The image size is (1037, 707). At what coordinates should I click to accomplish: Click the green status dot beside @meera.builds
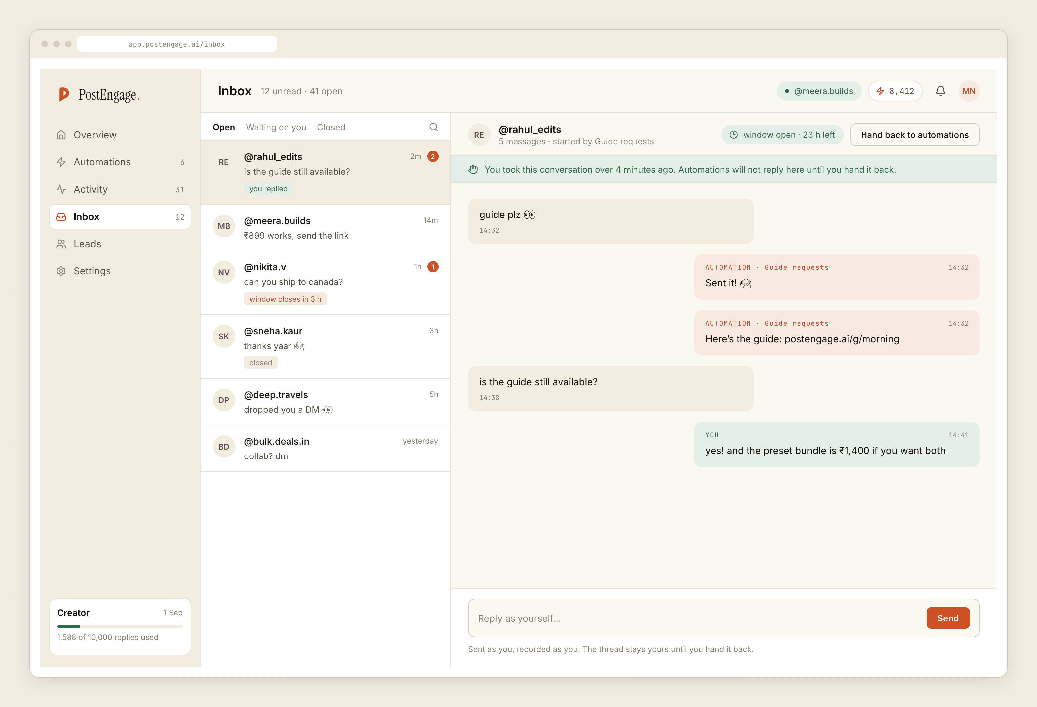click(787, 91)
